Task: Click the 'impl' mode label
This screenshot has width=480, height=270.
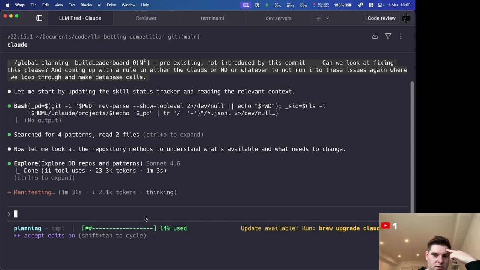Action: coord(58,228)
